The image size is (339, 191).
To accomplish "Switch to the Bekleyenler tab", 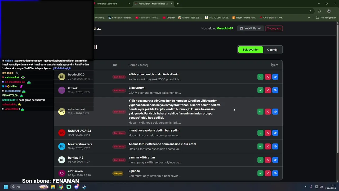I will click(x=251, y=50).
